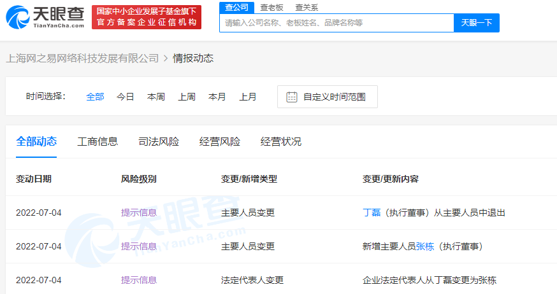Focus the company name search field
The height and width of the screenshot is (294, 557).
[336, 23]
